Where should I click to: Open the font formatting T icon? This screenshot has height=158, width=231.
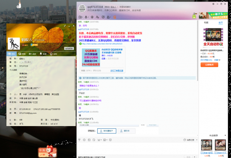pos(79,140)
